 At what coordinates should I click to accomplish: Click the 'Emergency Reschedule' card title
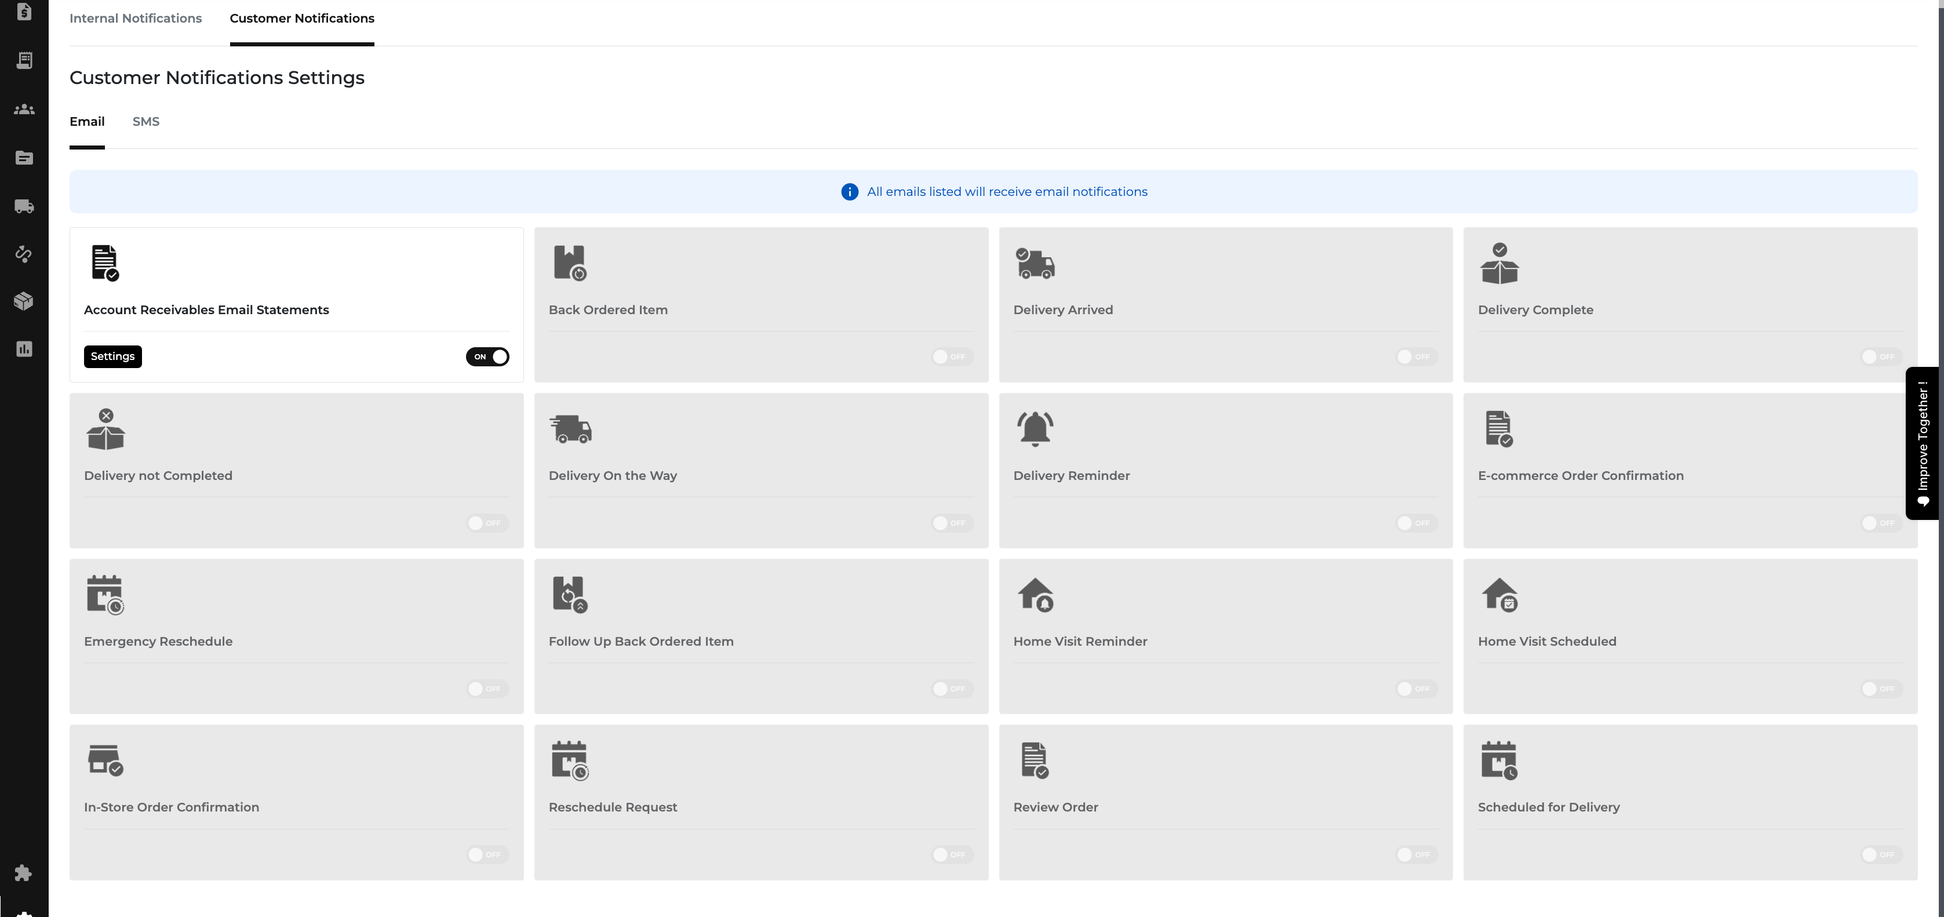158,642
